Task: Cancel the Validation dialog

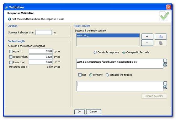Action: pos(93,111)
